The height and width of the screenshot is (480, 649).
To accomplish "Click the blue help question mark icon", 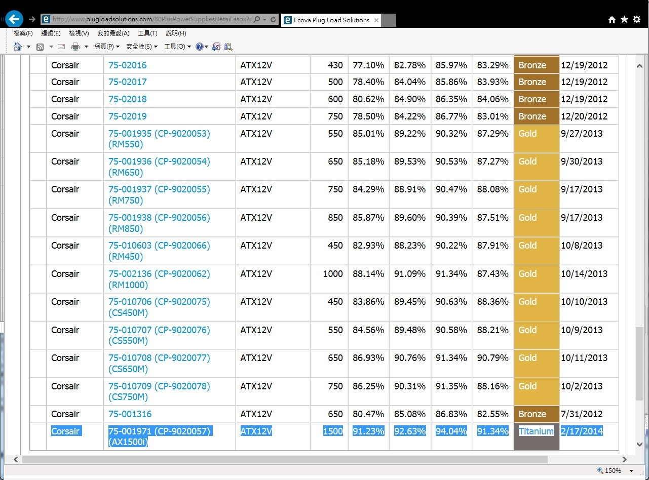I will [x=199, y=47].
